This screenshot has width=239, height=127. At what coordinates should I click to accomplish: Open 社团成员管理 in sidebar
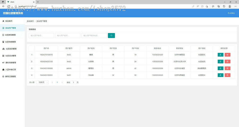point(12,49)
